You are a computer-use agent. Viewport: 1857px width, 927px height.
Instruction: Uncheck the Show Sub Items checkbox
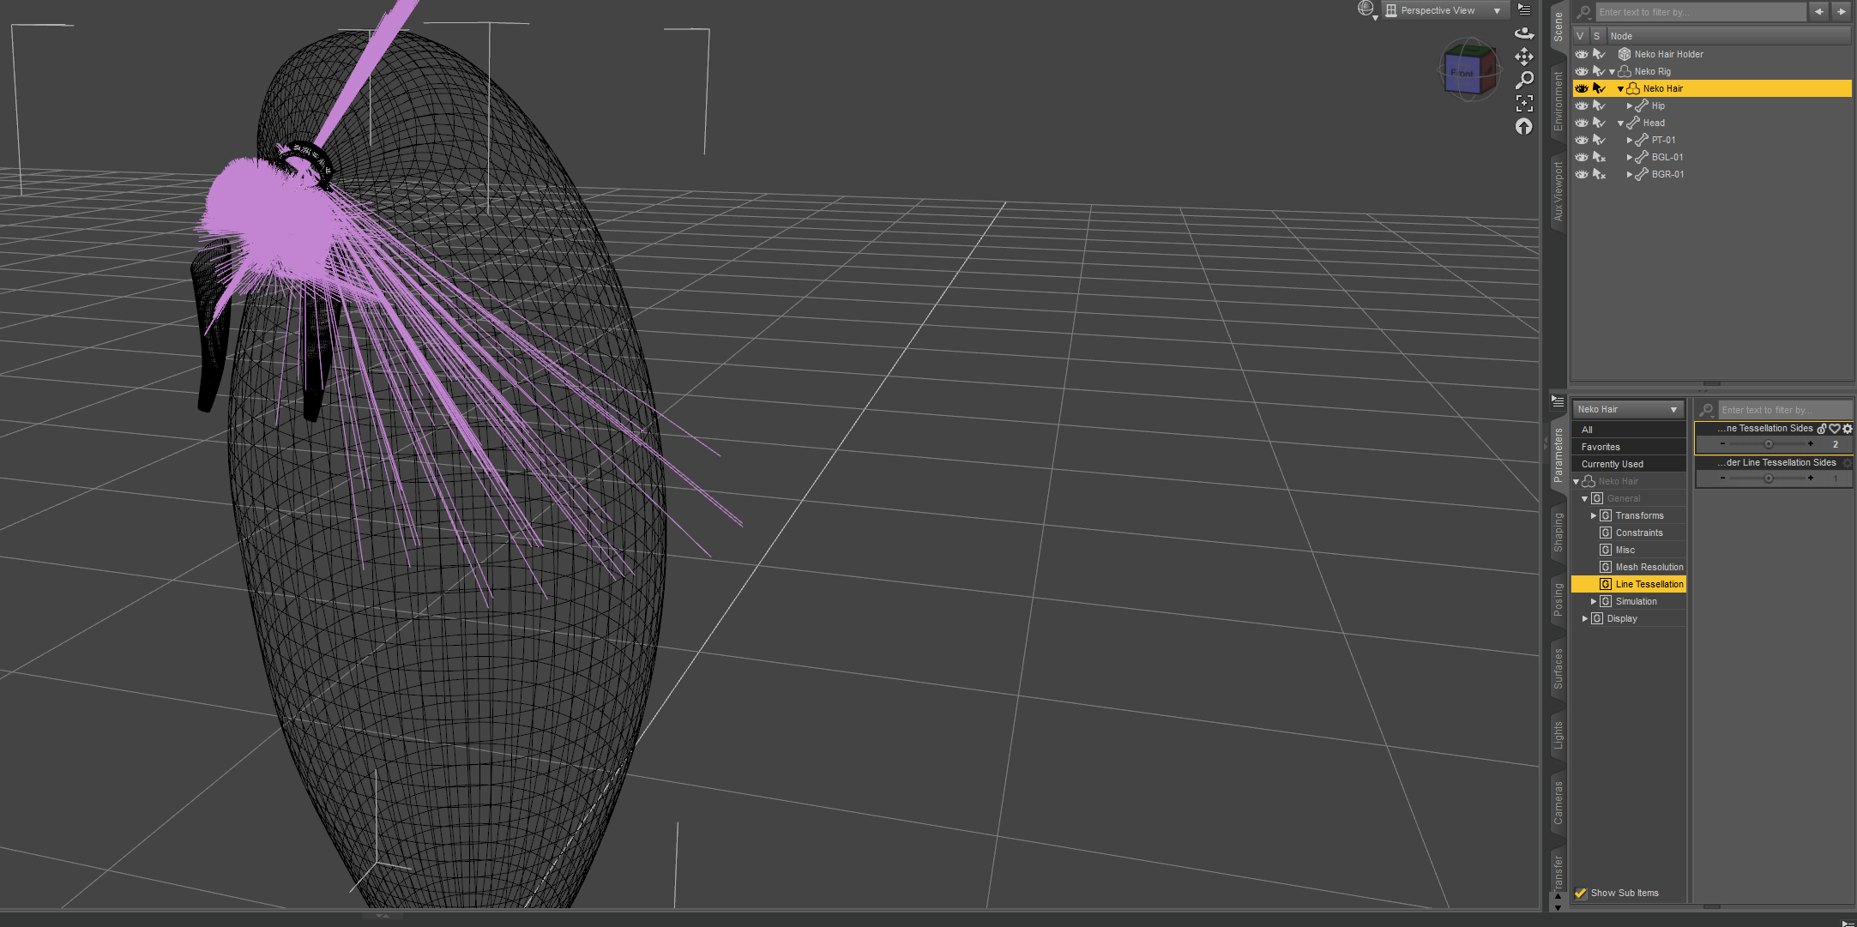tap(1581, 893)
